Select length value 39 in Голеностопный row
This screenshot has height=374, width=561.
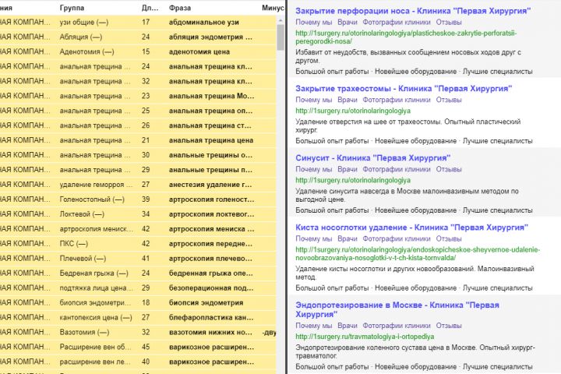tap(146, 199)
